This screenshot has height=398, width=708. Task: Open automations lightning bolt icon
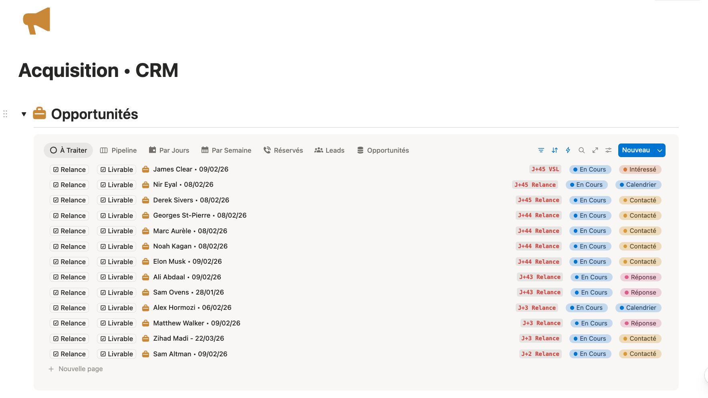pos(568,150)
